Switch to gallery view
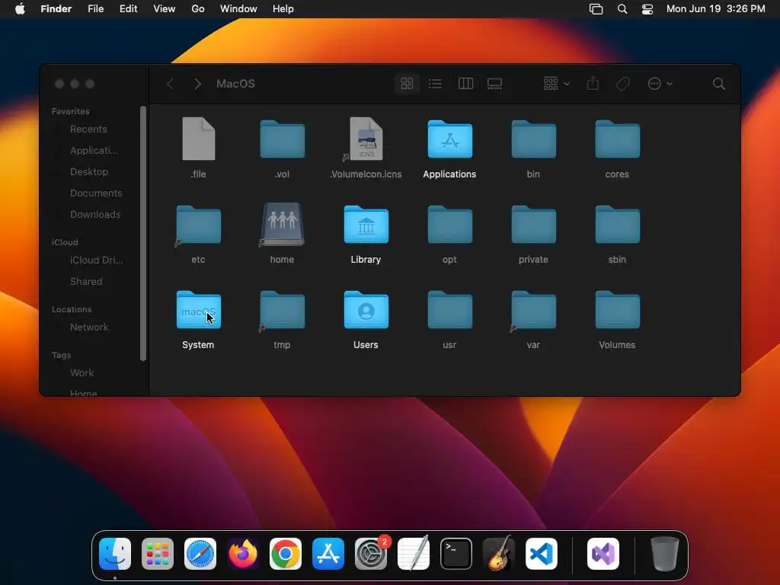Screen dimensions: 780x585 494,84
